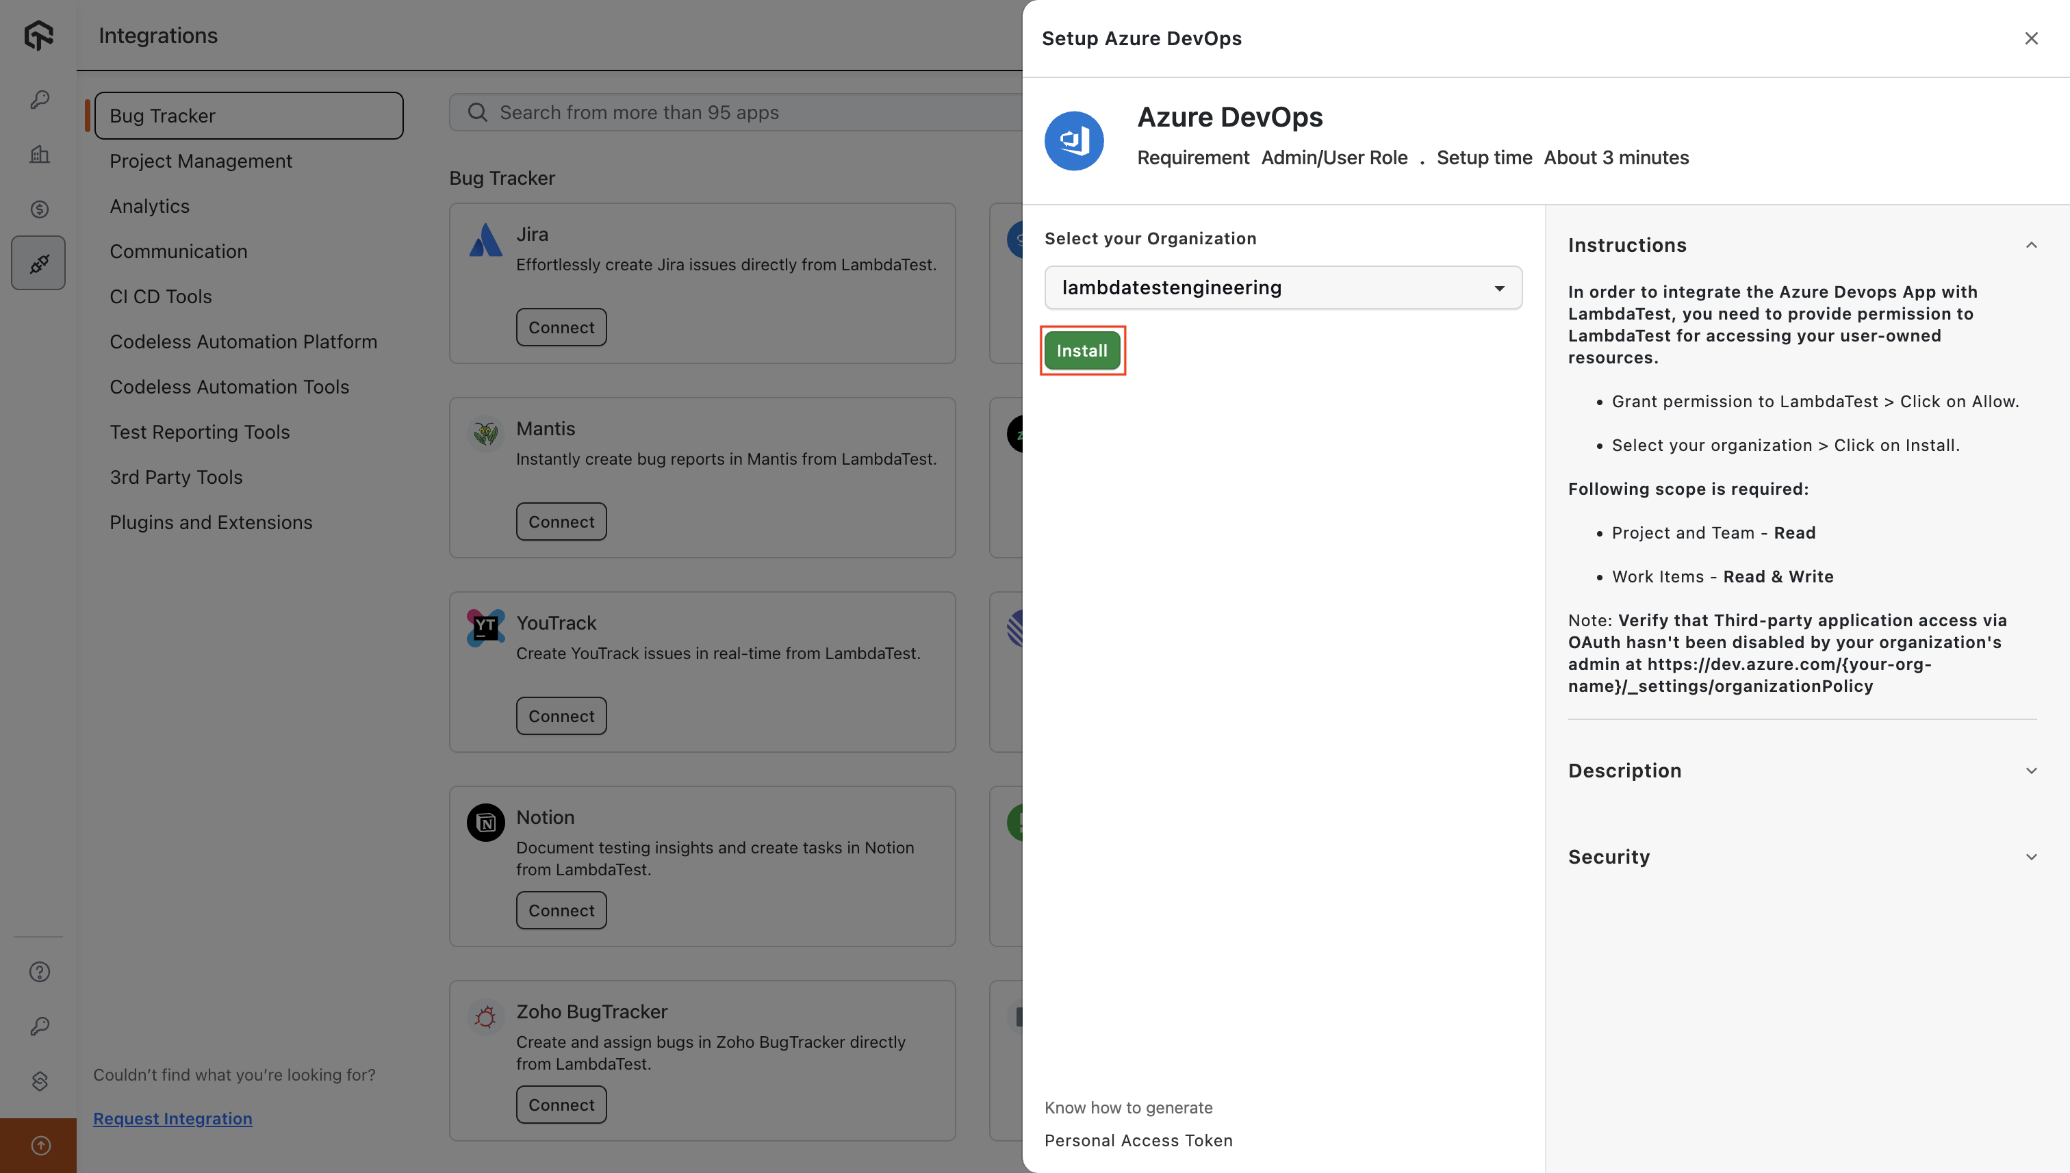This screenshot has width=2070, height=1173.
Task: Open the access key icon in sidebar
Action: [x=39, y=100]
